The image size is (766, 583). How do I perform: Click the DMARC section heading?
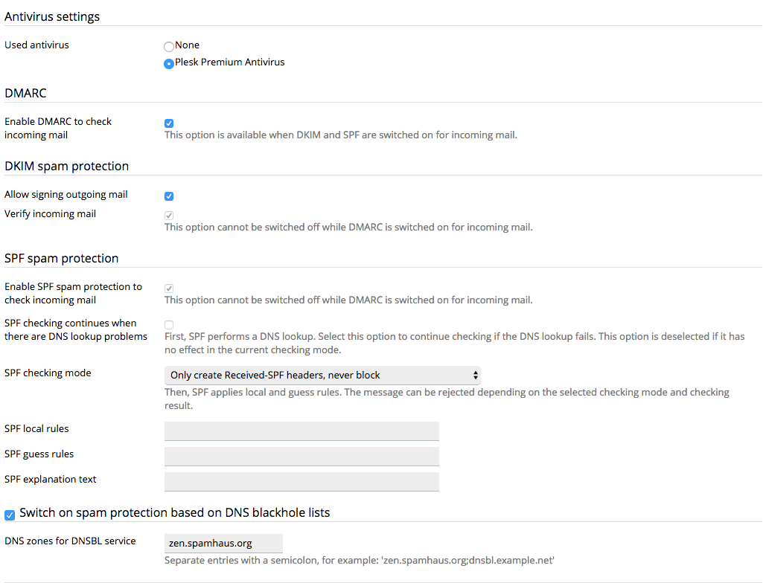25,92
